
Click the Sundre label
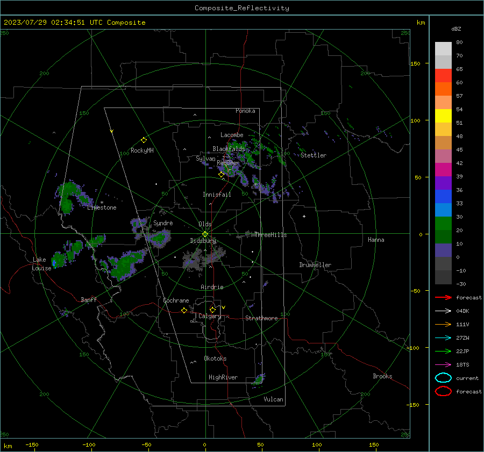pyautogui.click(x=163, y=223)
